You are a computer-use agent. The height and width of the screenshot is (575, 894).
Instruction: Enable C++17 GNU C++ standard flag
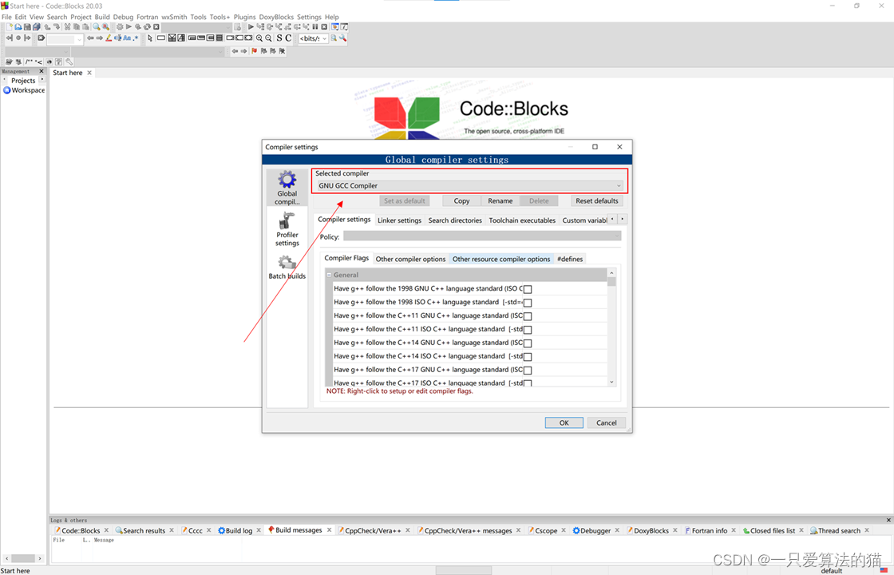tap(528, 371)
